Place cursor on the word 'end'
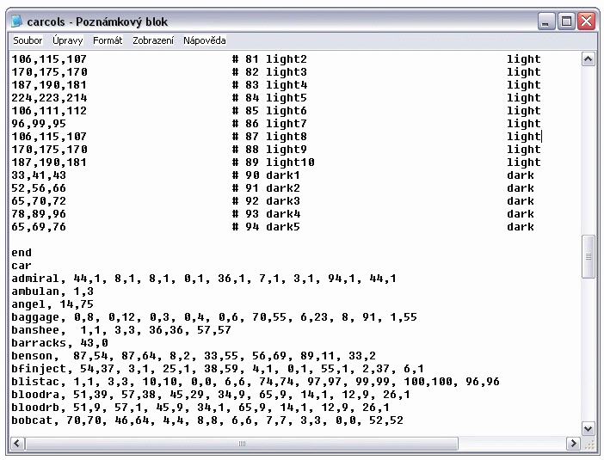Screen dimensions: 604x460 tap(22, 253)
